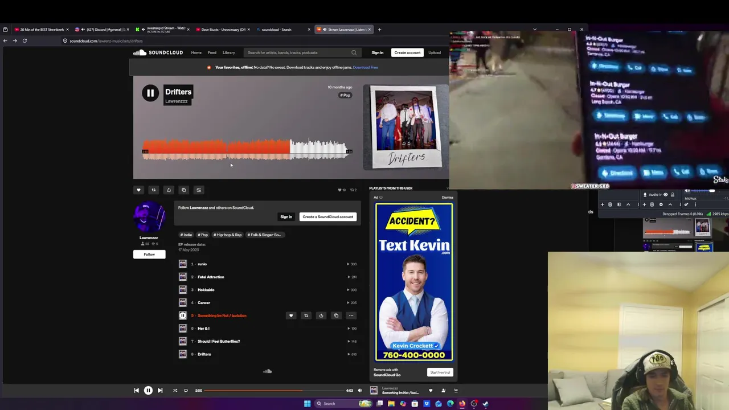
Task: Click Start free trial button
Action: pos(440,372)
